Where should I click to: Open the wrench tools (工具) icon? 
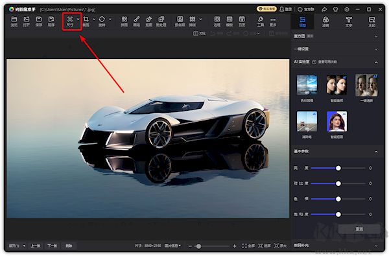point(261,21)
